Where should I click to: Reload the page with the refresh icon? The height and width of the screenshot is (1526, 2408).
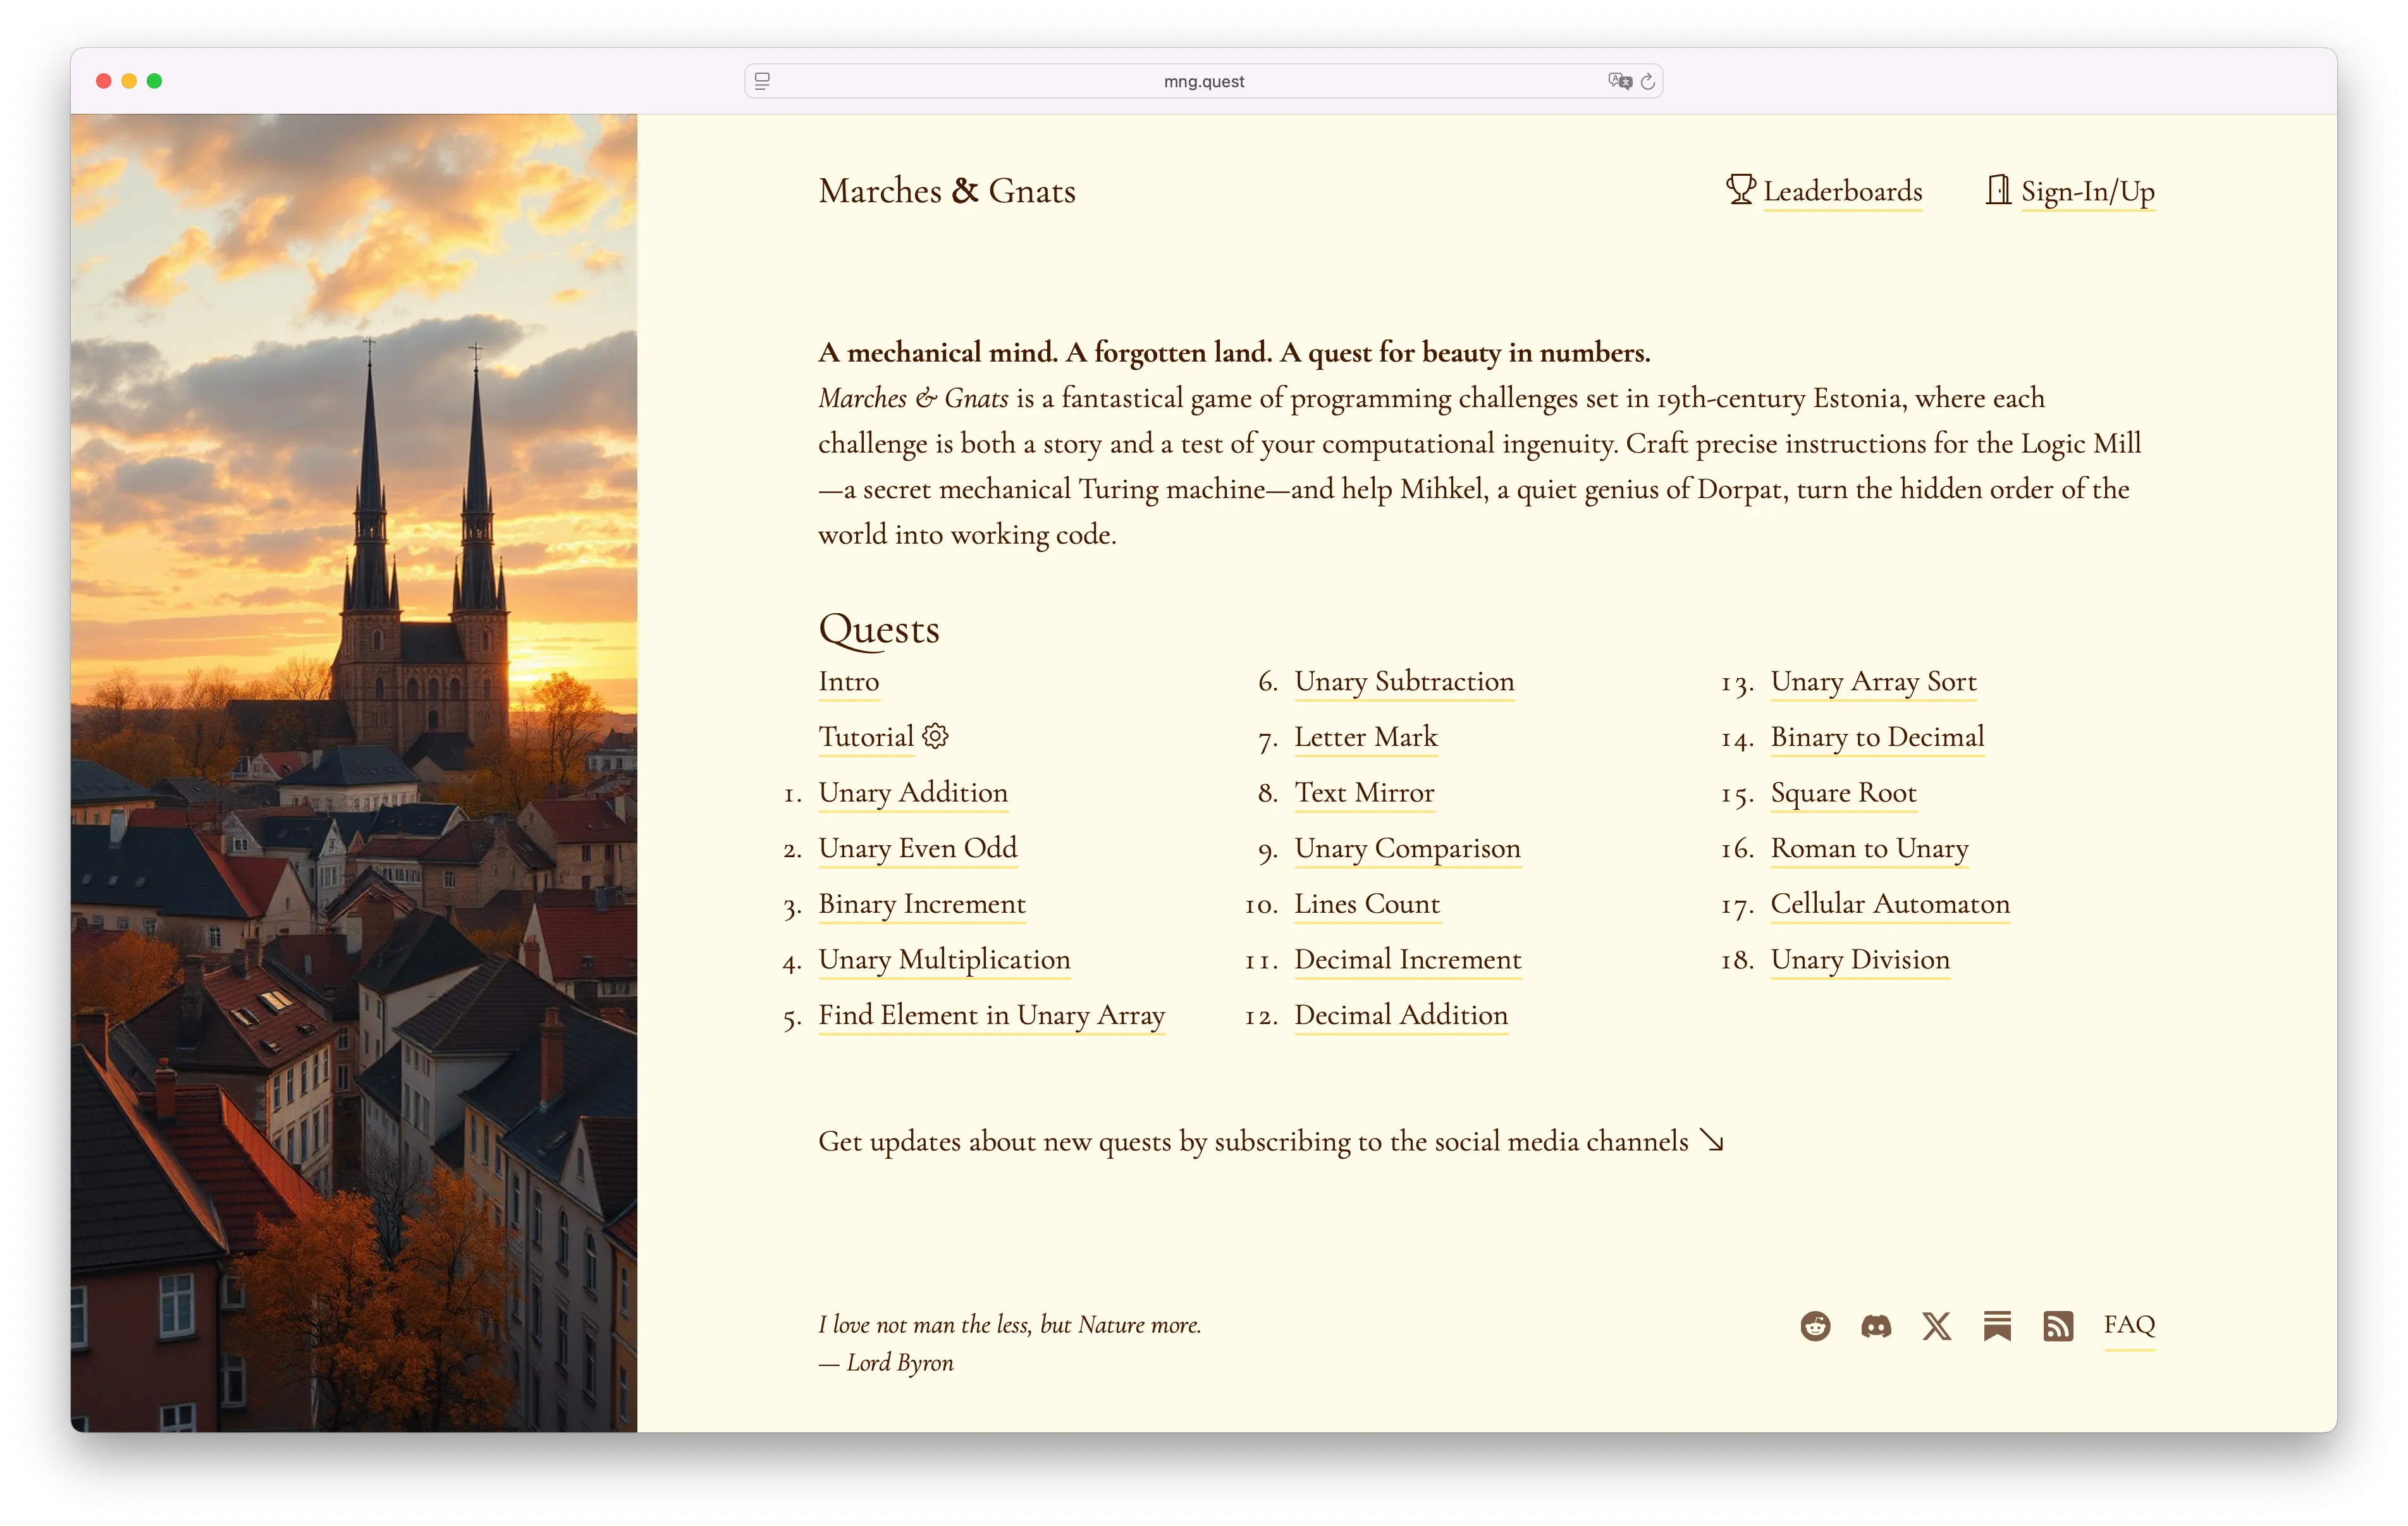point(1647,81)
